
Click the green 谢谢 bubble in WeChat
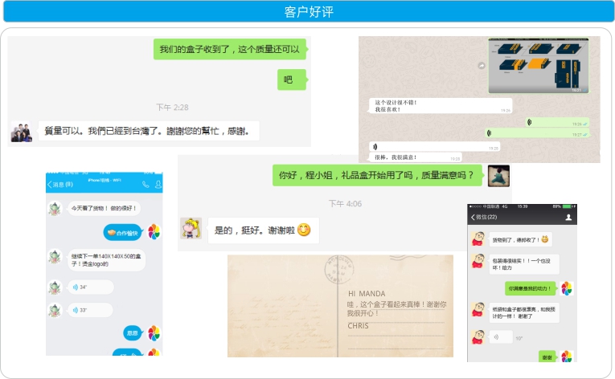coord(547,357)
